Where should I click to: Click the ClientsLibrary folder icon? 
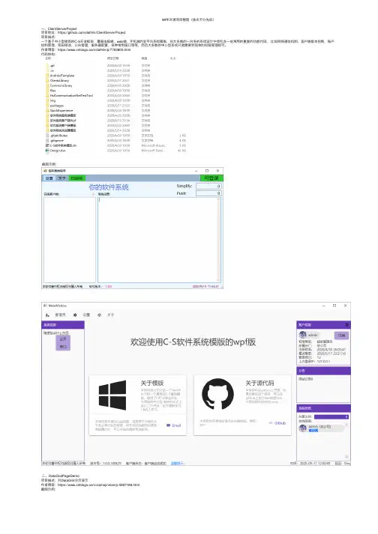[x=47, y=81]
